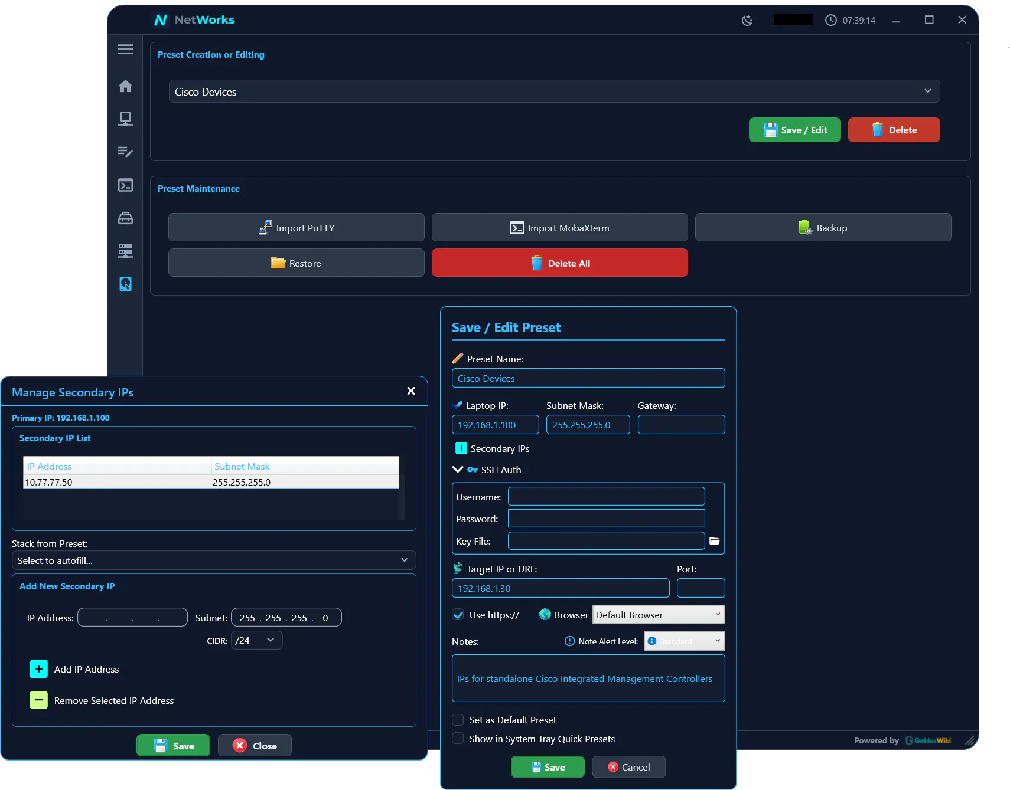The height and width of the screenshot is (790, 1010).
Task: Click plus icon beside Secondary IPs
Action: click(461, 448)
